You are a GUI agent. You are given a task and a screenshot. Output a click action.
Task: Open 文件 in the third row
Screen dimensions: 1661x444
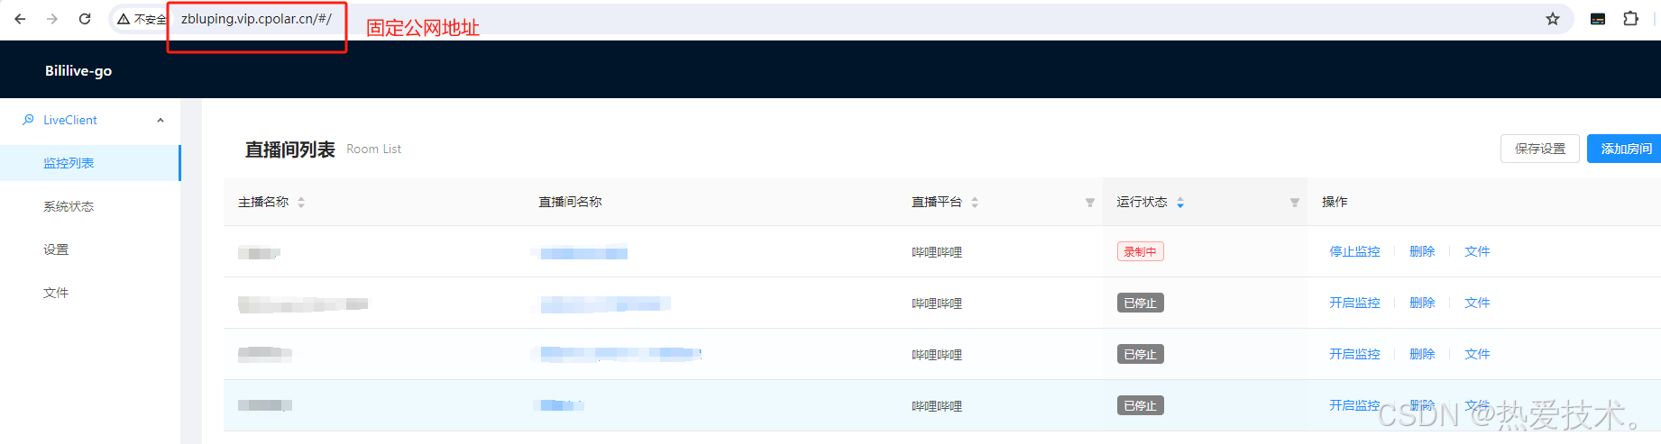point(1477,354)
